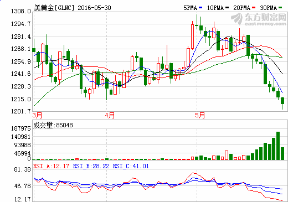Click the 1228.3 price axis label
This screenshot has width=288, height=202.
point(21,86)
